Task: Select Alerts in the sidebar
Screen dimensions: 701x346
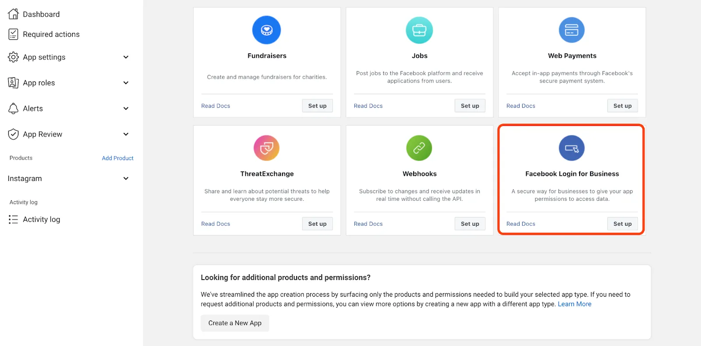Action: [x=33, y=108]
